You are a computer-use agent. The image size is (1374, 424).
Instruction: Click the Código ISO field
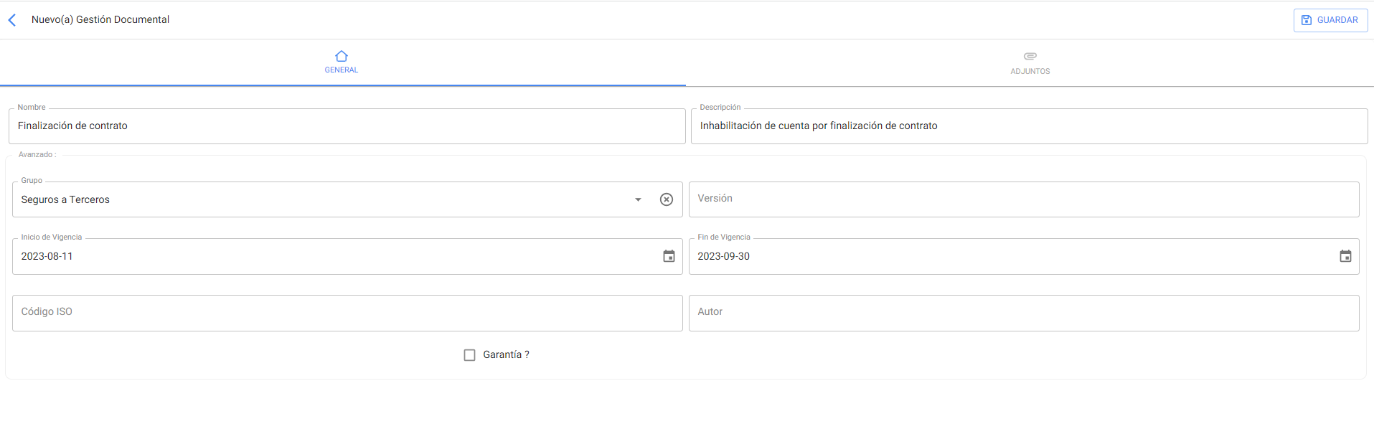[347, 313]
